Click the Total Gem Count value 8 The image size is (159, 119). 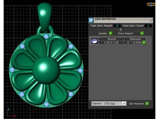(148, 26)
